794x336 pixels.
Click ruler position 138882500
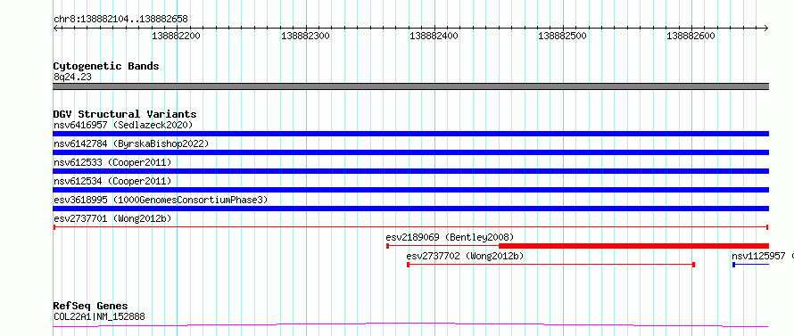coord(563,36)
